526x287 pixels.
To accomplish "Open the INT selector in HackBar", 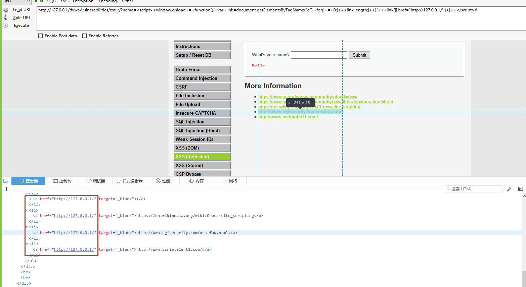I will pyautogui.click(x=16, y=2).
